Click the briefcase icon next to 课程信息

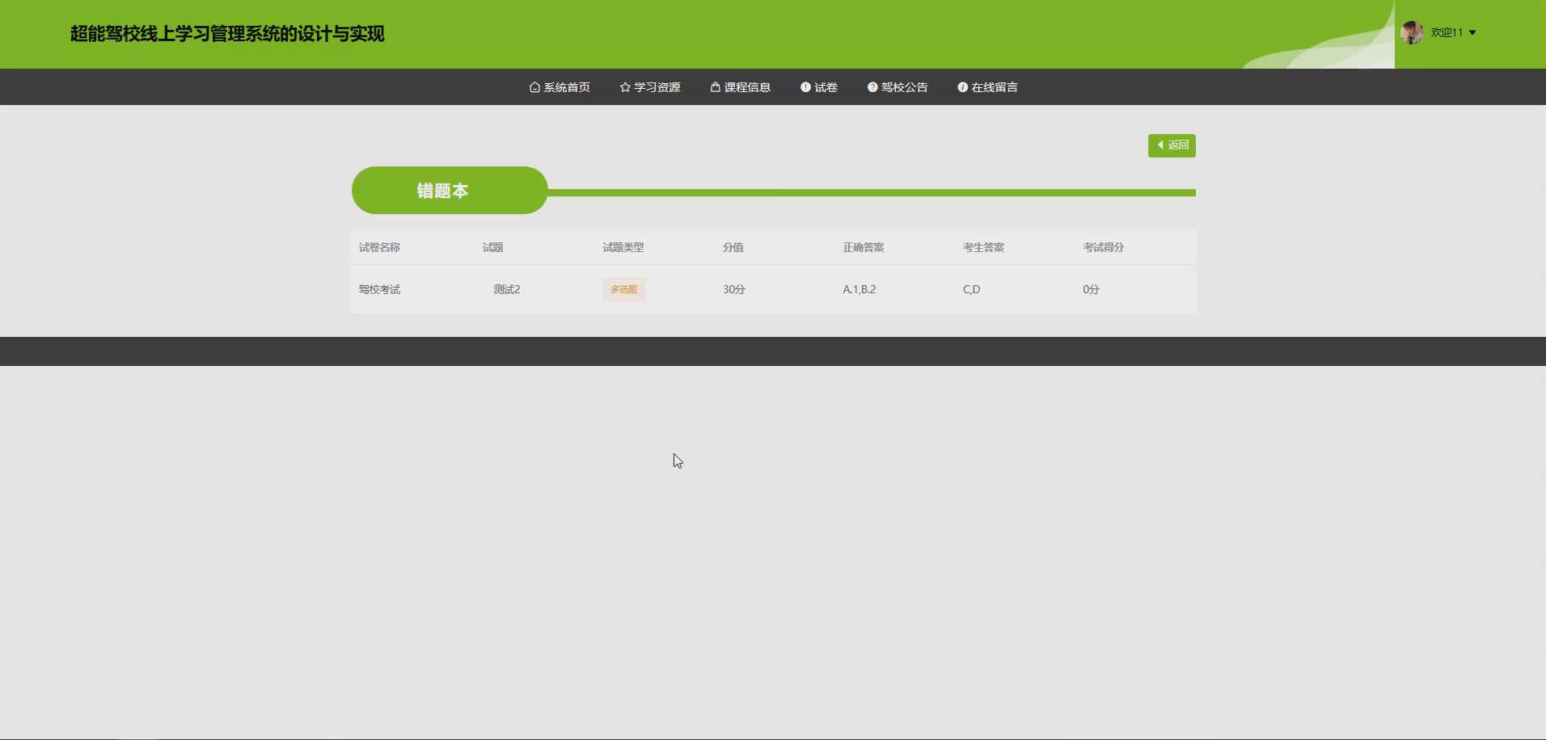click(x=715, y=86)
